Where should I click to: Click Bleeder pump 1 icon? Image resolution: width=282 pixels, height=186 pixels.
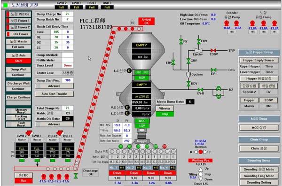(x=227, y=23)
